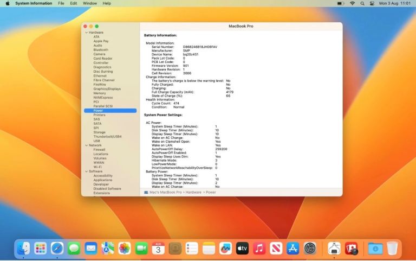Screen dimensions: 416x261
Task: Select Firewall under Network
Action: tap(99, 150)
